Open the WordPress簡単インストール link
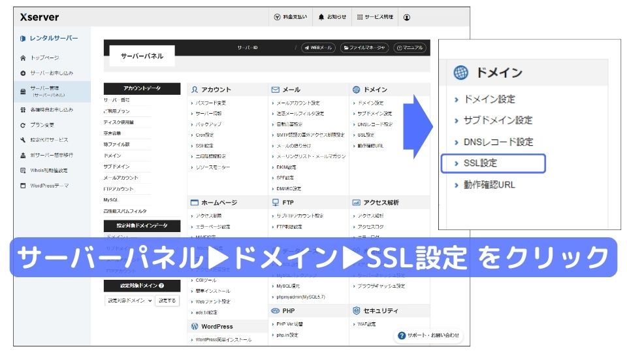The width and height of the screenshot is (627, 353). (x=223, y=340)
